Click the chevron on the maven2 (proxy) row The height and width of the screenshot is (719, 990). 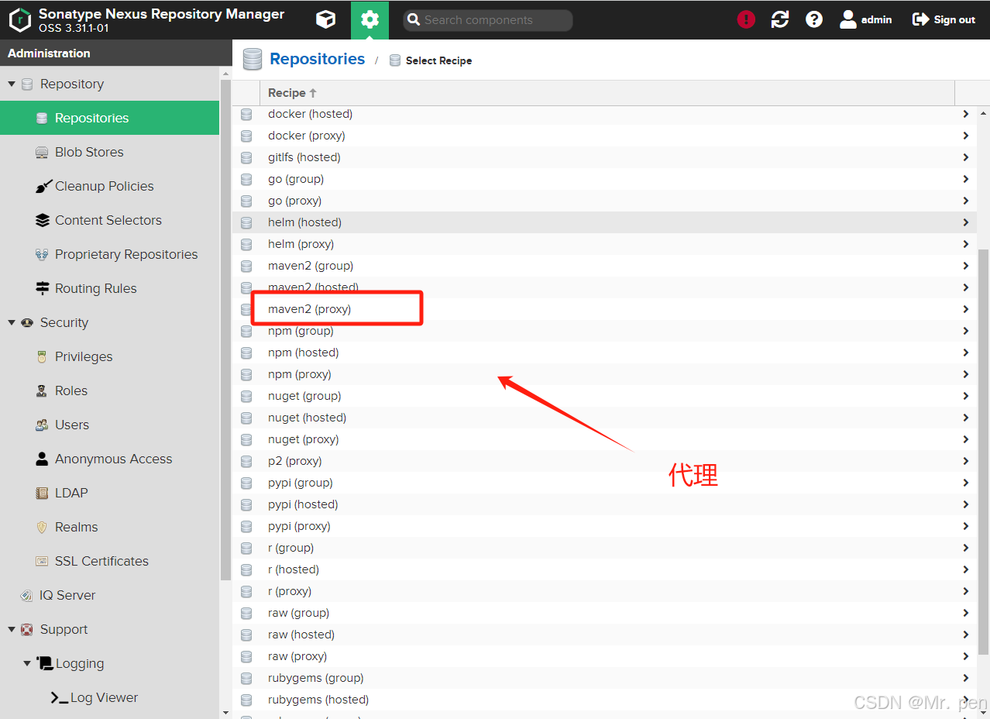coord(966,309)
